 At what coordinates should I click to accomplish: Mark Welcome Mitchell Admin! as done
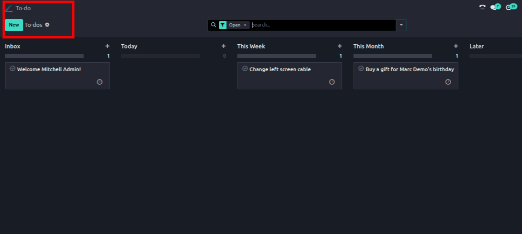point(13,68)
